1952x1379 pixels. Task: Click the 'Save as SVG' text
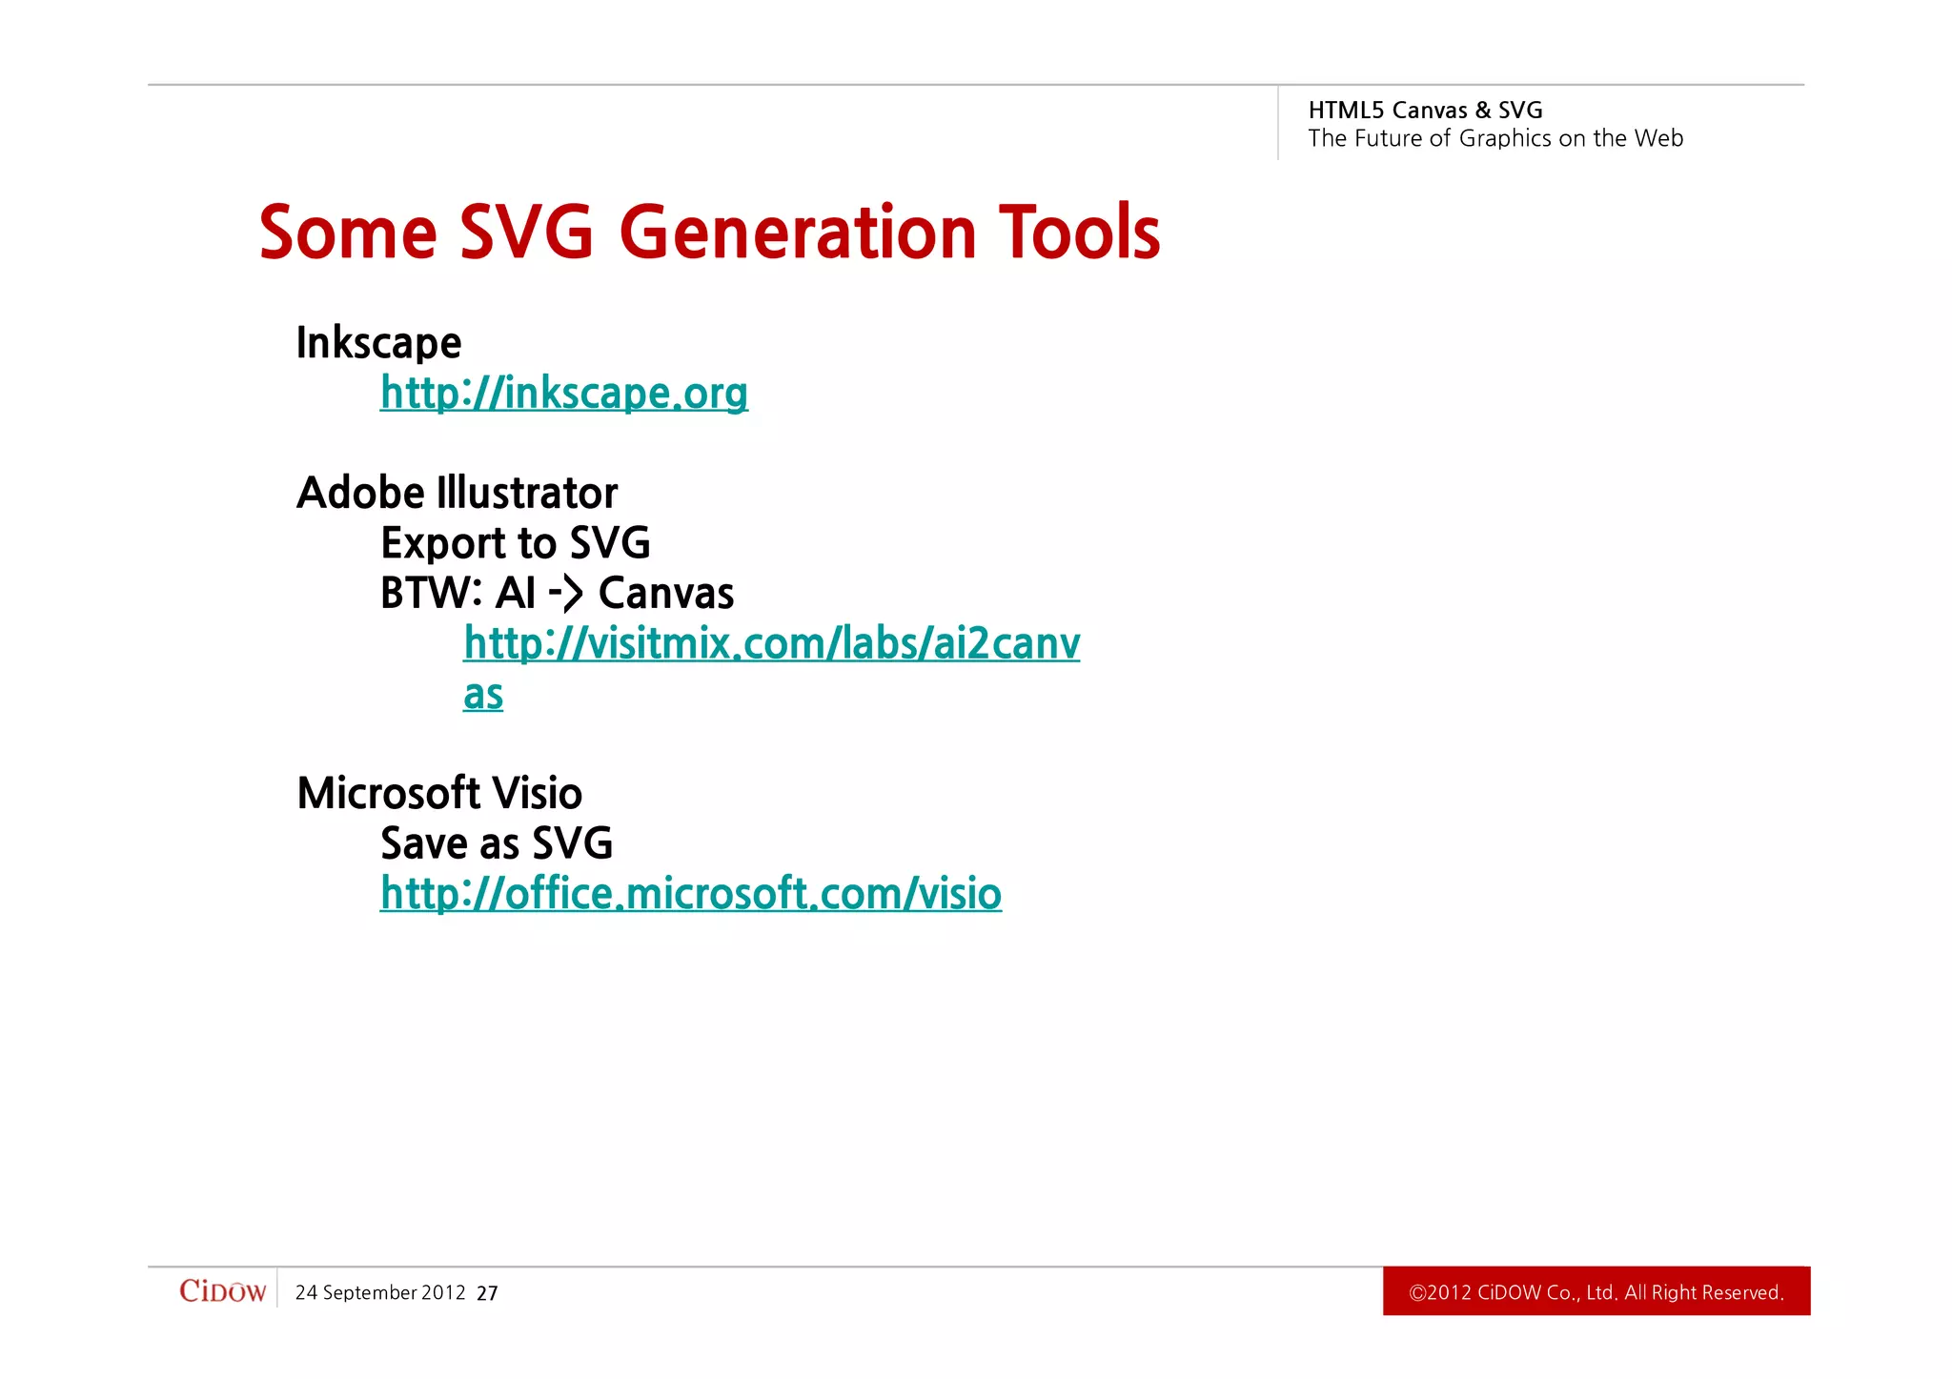(496, 843)
